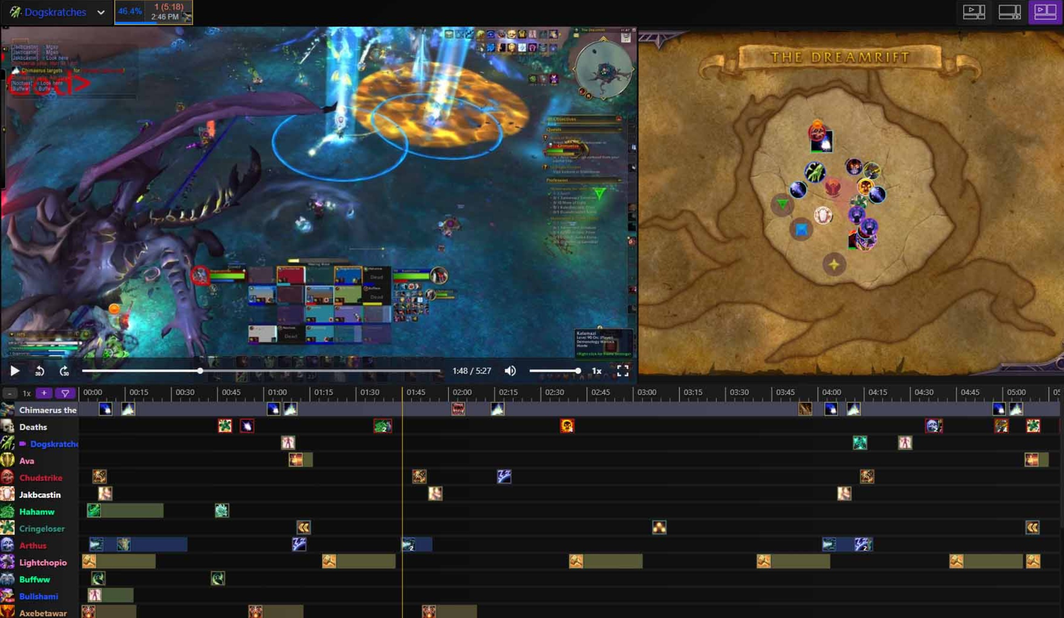This screenshot has height=618, width=1064.
Task: Click the green triangle marker on map
Action: click(x=782, y=204)
